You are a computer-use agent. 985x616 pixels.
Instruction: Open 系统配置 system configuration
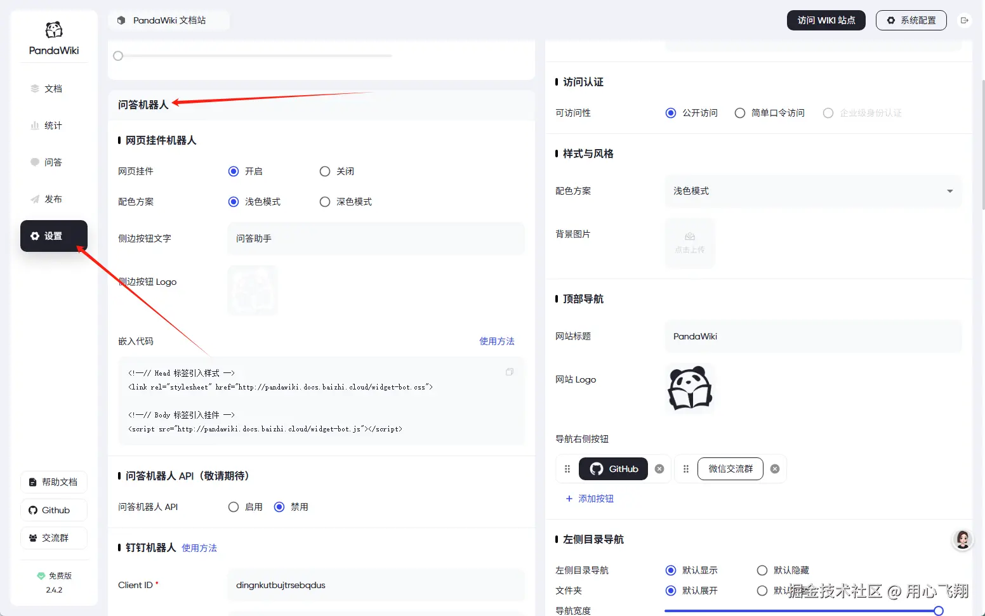(x=911, y=20)
